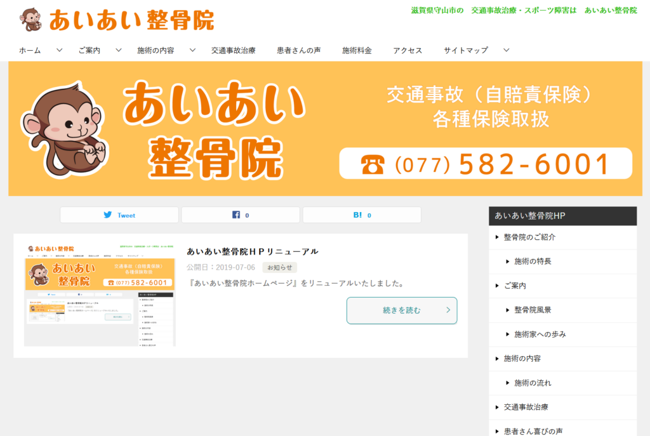The width and height of the screenshot is (650, 436).
Task: Click the 続きを読む button
Action: (401, 311)
